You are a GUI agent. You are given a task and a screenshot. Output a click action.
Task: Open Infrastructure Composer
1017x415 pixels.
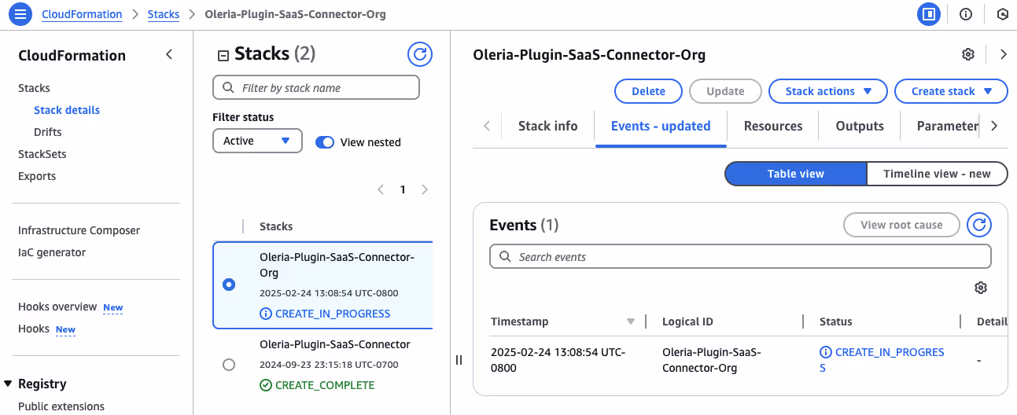pos(79,230)
